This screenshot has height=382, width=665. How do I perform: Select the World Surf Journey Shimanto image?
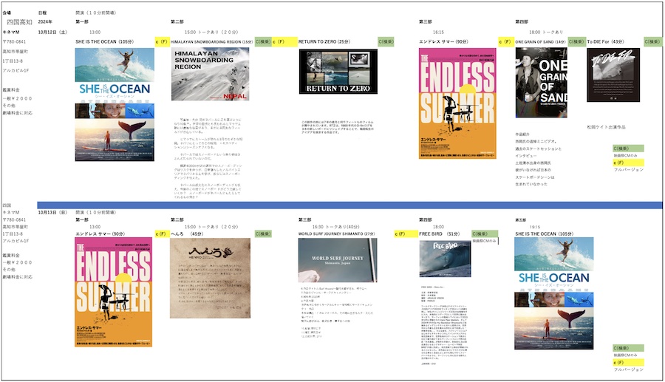pyautogui.click(x=337, y=260)
